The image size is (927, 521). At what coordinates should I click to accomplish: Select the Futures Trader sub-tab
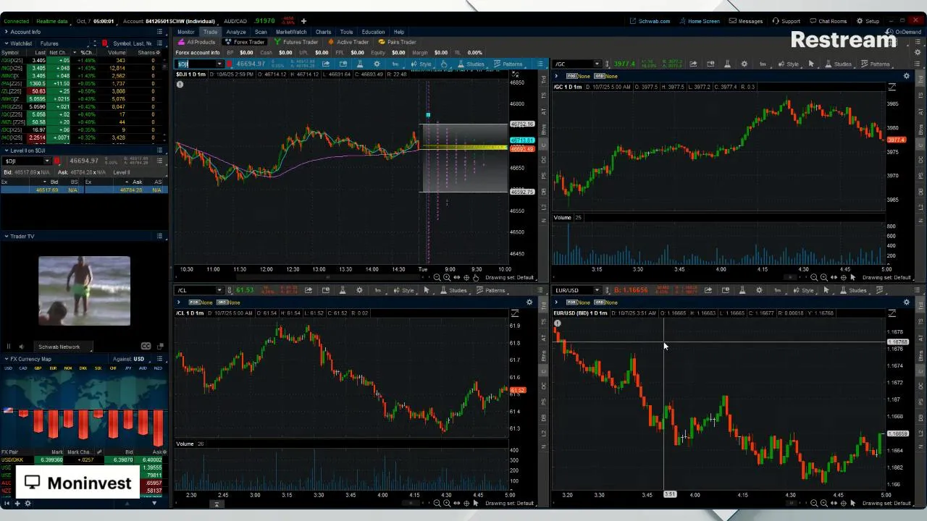296,42
